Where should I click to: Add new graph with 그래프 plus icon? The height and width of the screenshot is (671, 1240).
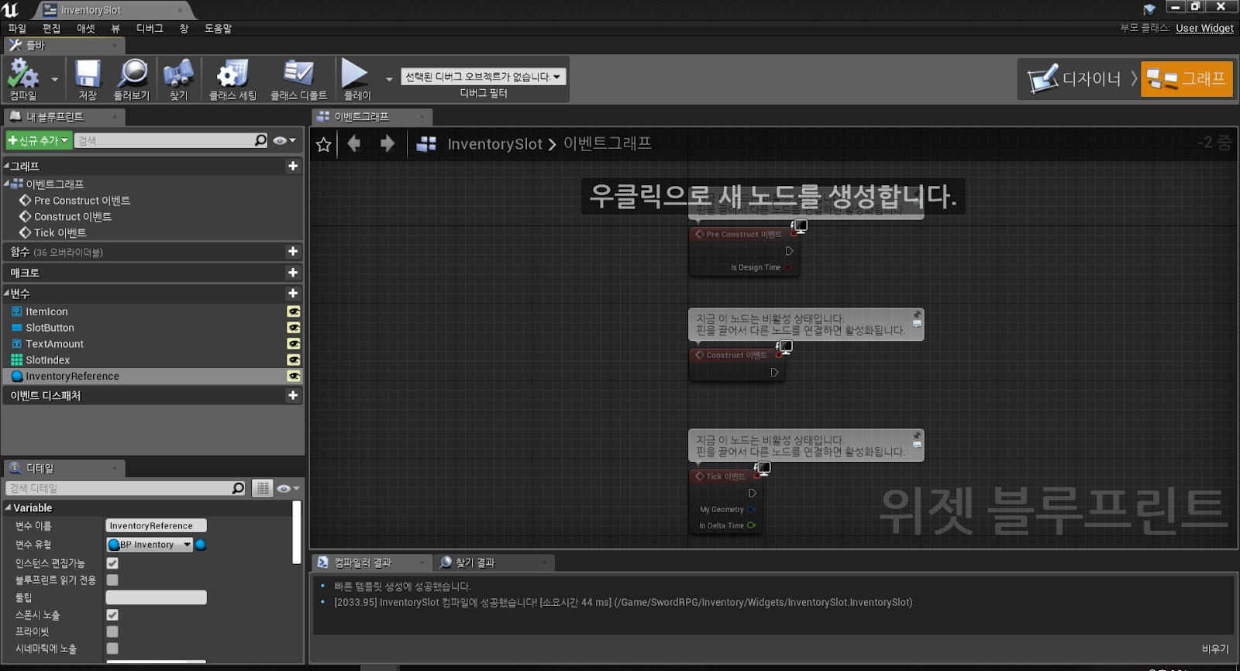[x=293, y=166]
